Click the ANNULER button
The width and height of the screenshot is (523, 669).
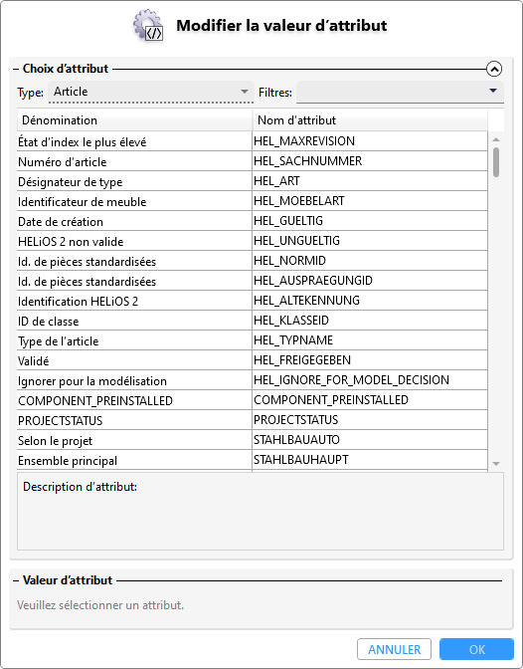point(394,649)
